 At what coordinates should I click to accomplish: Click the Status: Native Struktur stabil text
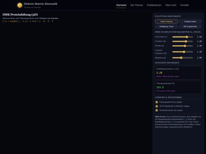click(x=167, y=76)
